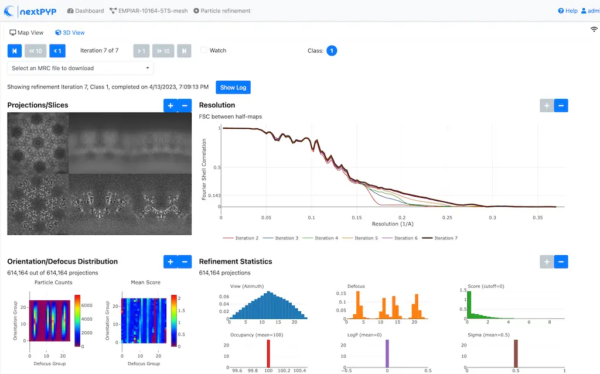Toggle Iteration 7 trace in legend
Image resolution: width=600 pixels, height=374 pixels.
click(438, 238)
